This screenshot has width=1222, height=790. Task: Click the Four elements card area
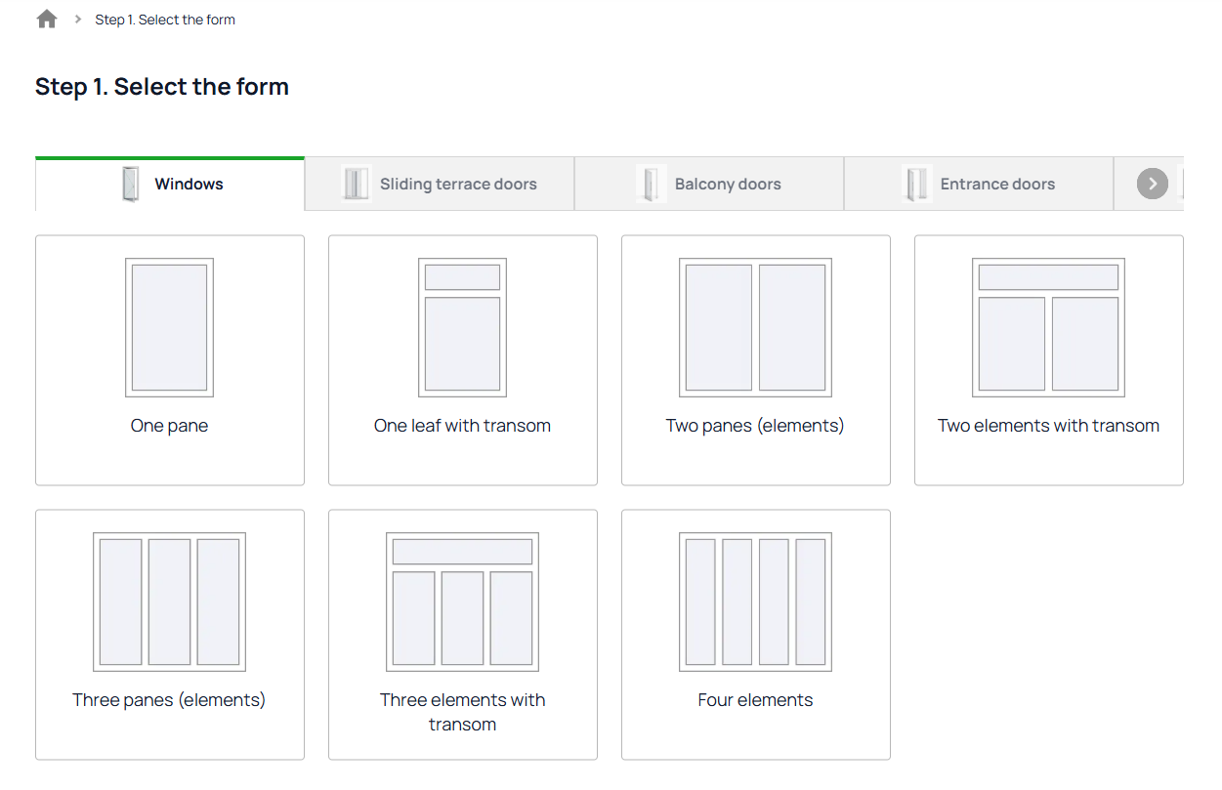755,635
